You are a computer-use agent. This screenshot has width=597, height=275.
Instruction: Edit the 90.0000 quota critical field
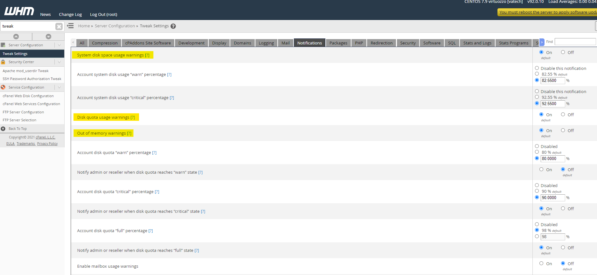click(x=553, y=198)
